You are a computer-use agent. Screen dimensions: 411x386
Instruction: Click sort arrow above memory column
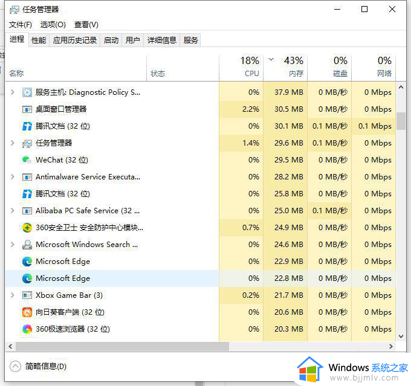pos(271,59)
